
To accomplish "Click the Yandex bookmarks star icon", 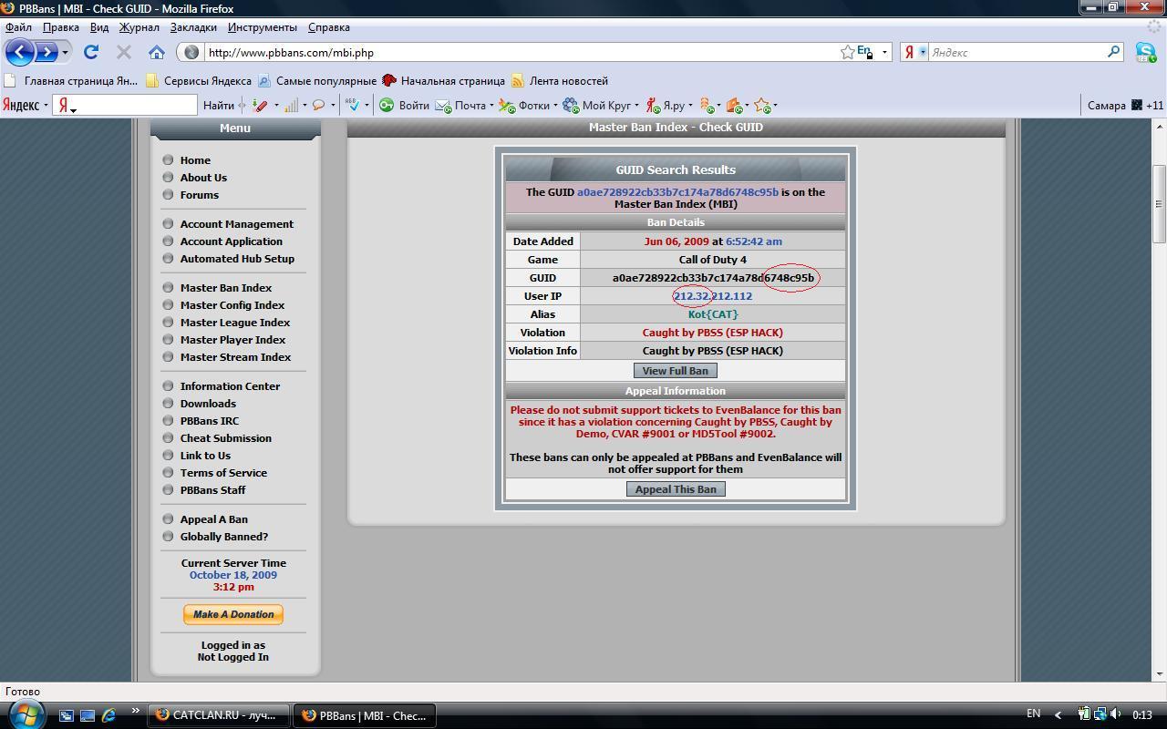I will click(x=763, y=105).
